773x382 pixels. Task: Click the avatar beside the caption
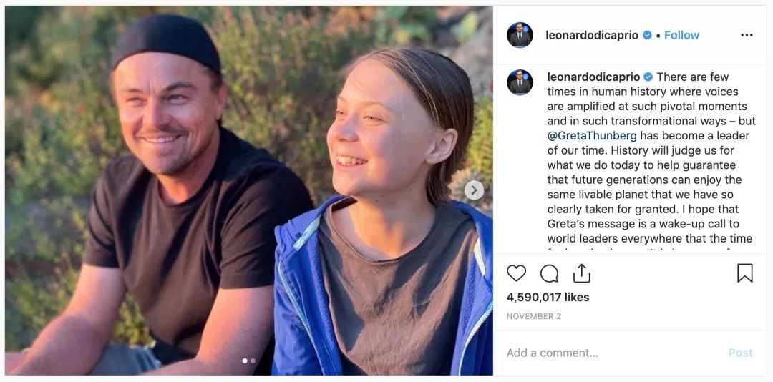tap(520, 82)
